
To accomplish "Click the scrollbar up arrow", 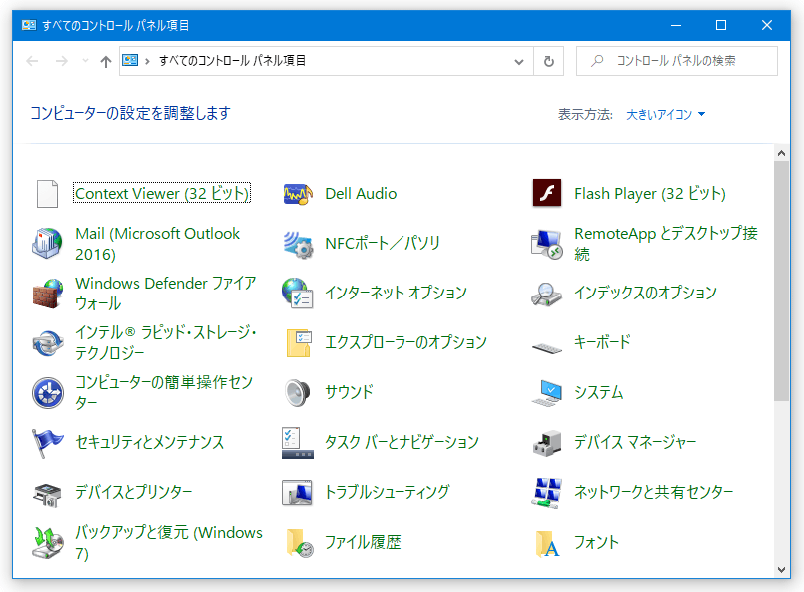I will point(781,152).
